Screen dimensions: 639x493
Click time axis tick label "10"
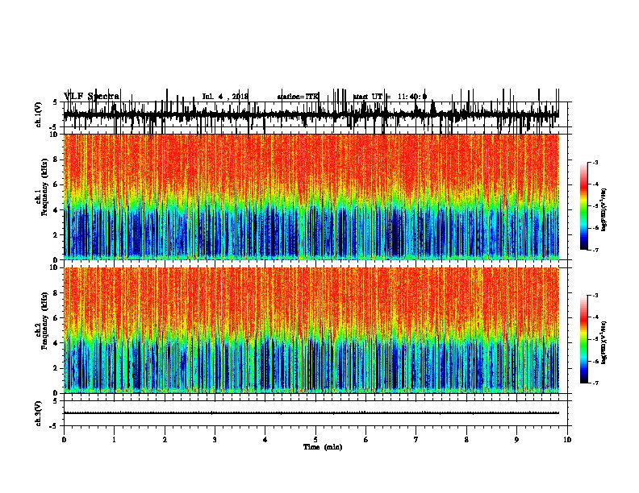pyautogui.click(x=567, y=440)
